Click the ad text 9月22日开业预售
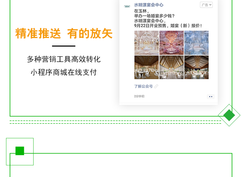 (x=150, y=25)
